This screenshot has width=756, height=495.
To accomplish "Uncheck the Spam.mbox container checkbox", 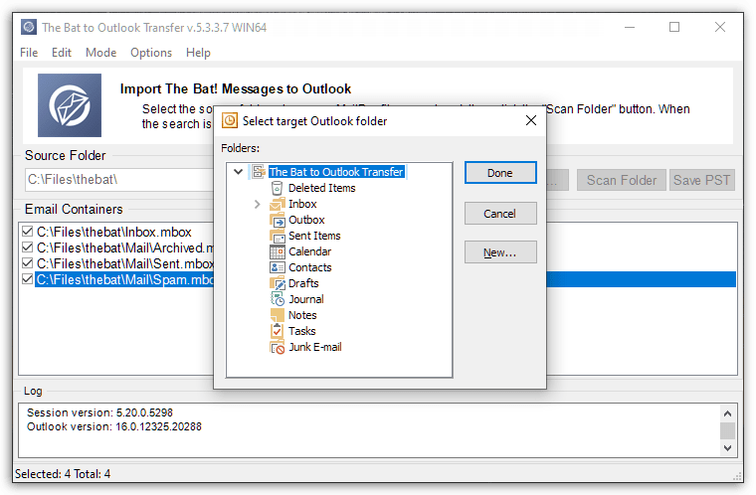I will 28,279.
